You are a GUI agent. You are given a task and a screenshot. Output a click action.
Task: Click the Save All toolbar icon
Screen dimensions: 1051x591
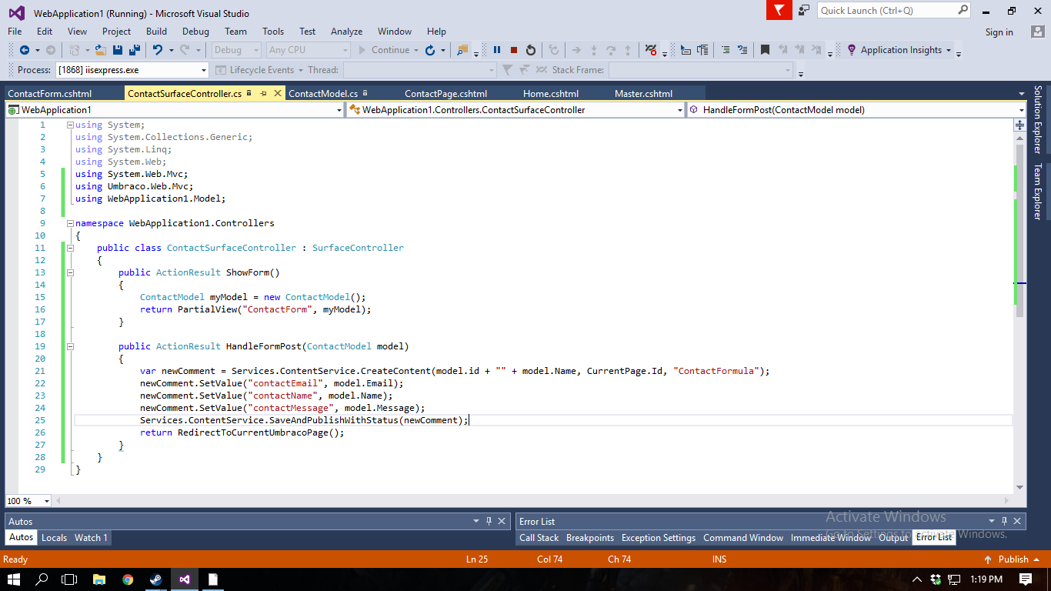point(135,50)
